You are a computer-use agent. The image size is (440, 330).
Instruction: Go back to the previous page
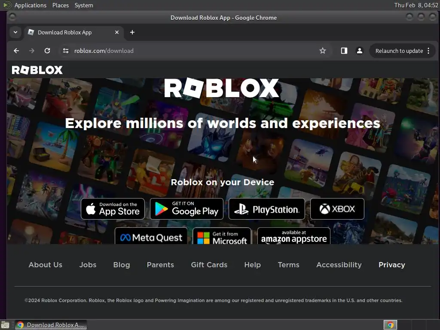16,51
